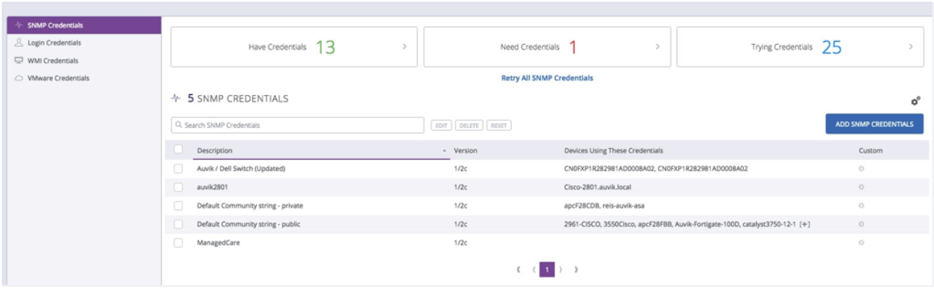Image resolution: width=934 pixels, height=290 pixels.
Task: Click SNMP Credentials pulse icon in sidebar
Action: click(x=19, y=25)
